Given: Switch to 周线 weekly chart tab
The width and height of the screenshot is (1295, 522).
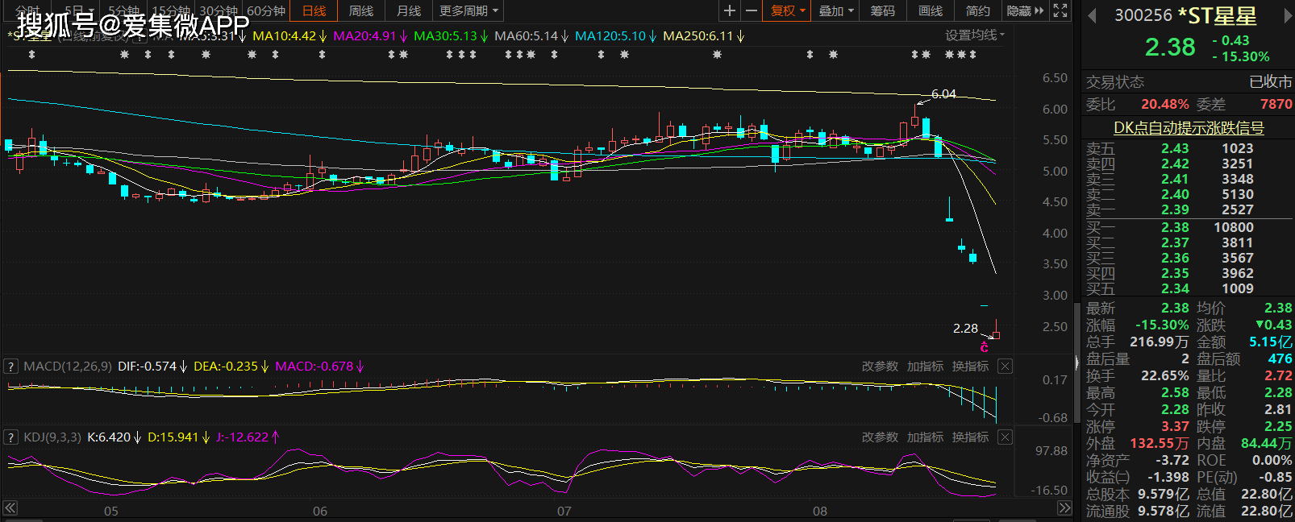Looking at the screenshot, I should (361, 10).
